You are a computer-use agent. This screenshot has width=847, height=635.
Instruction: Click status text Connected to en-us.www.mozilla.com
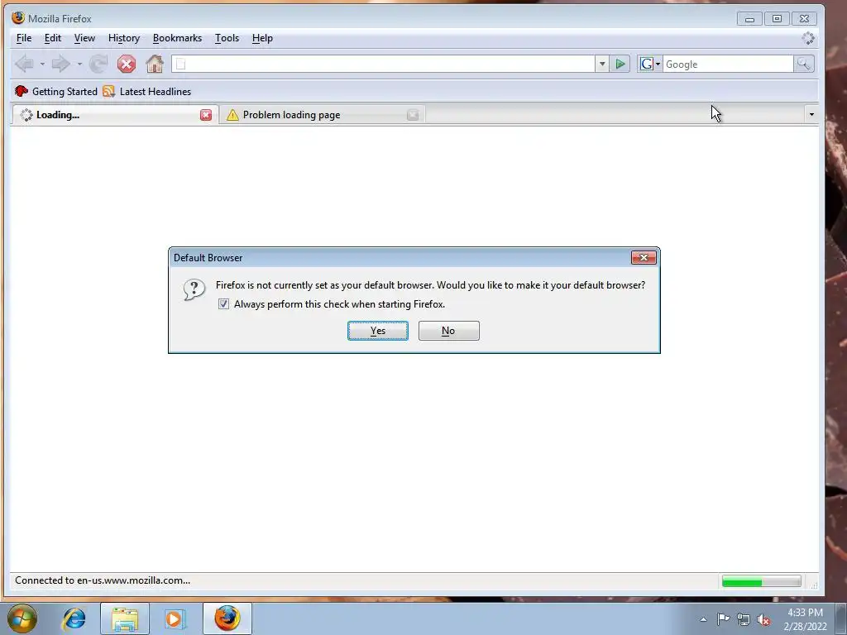coord(103,580)
